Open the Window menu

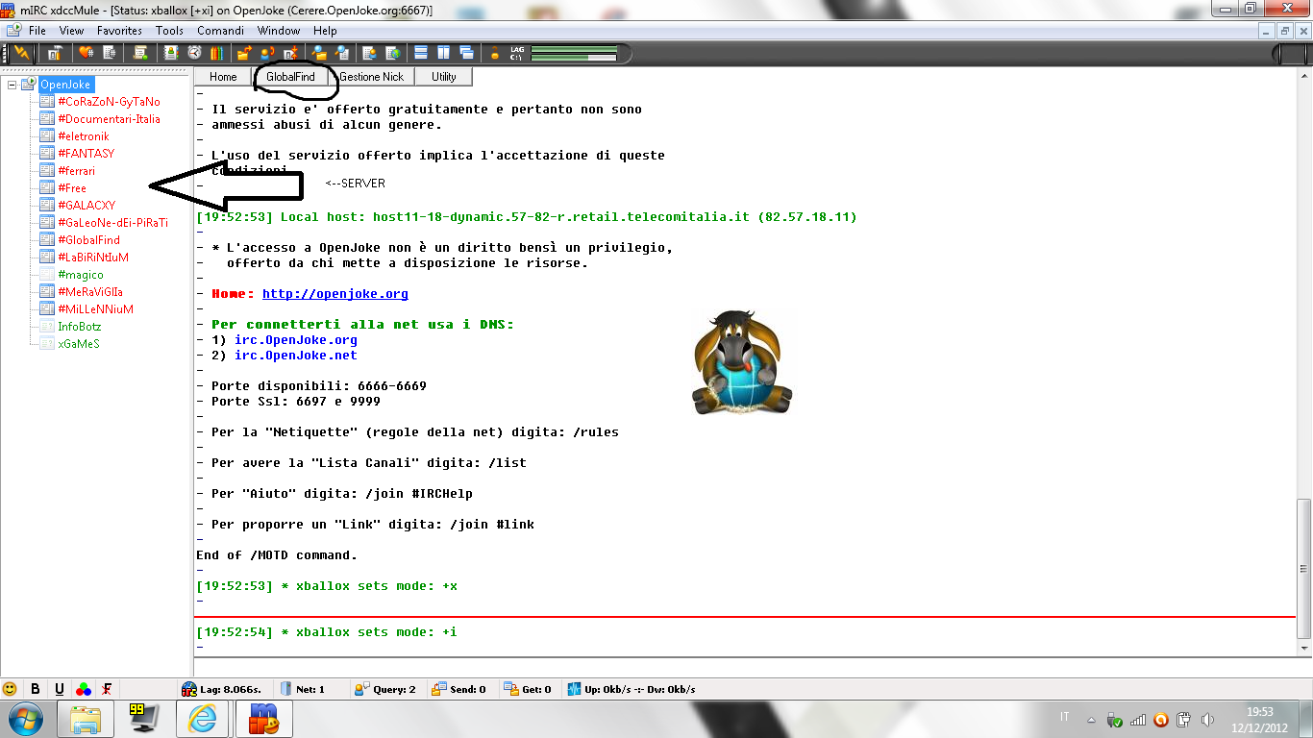(x=279, y=31)
